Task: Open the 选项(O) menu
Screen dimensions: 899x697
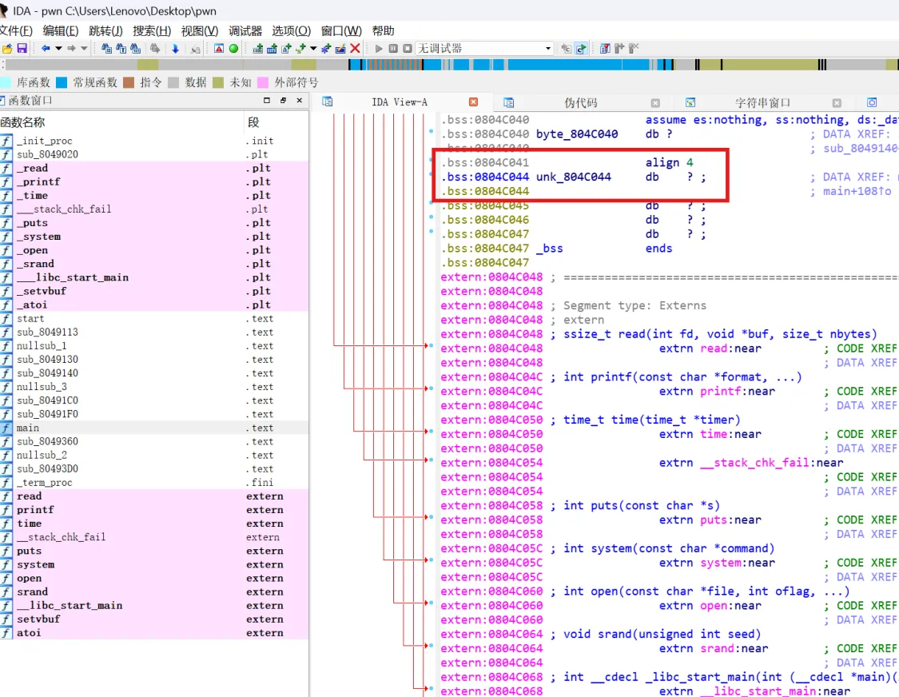Action: pos(291,30)
